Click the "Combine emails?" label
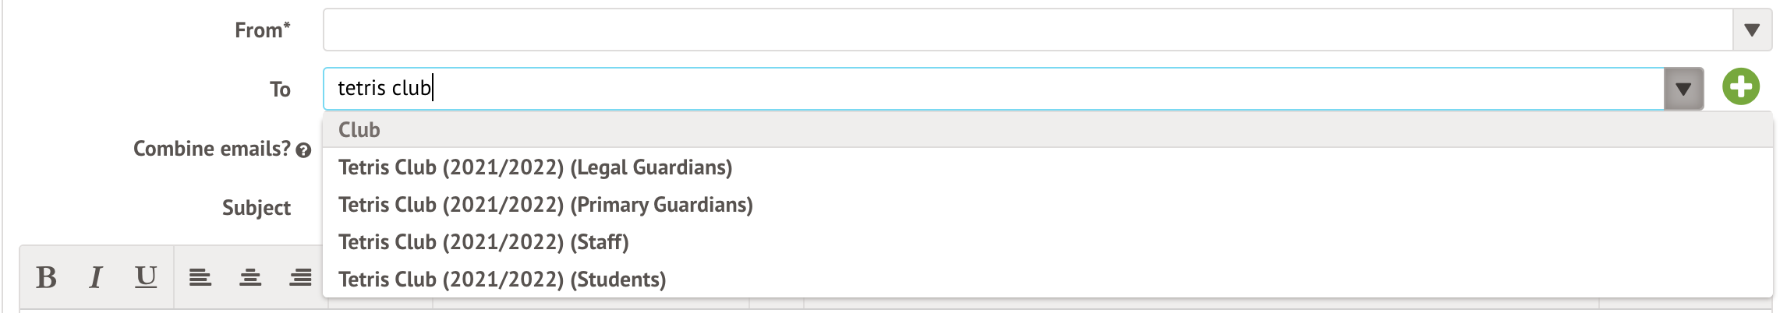 211,149
